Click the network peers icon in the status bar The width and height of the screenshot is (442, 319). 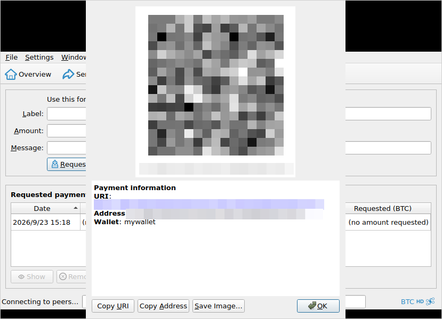coord(430,301)
